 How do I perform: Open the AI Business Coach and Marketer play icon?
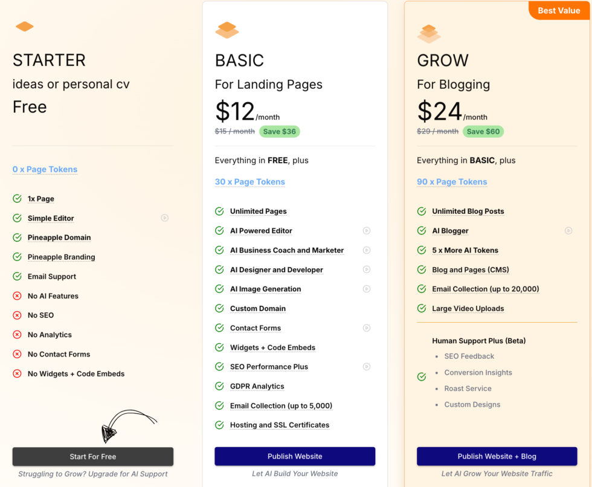tap(367, 250)
